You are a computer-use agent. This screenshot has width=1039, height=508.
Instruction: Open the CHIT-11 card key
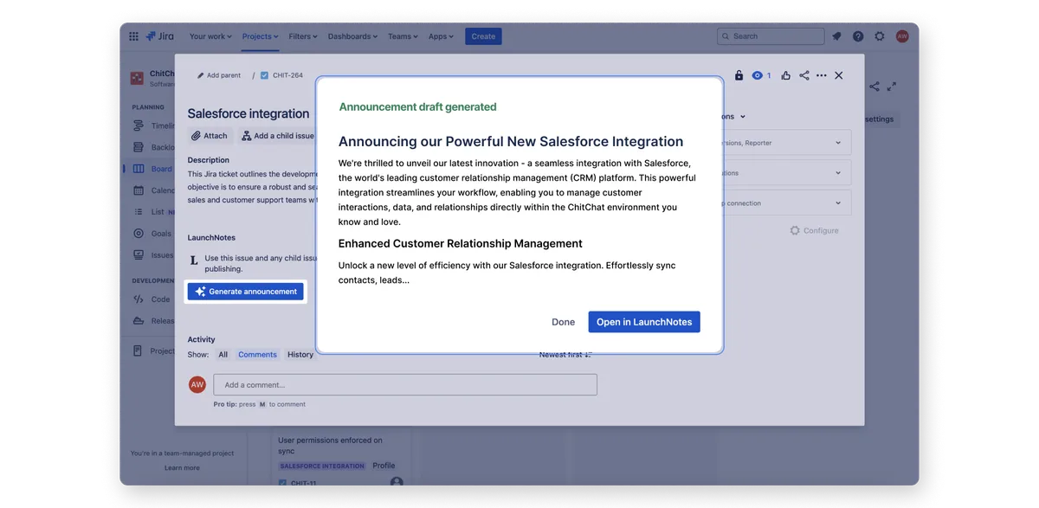[x=304, y=483]
